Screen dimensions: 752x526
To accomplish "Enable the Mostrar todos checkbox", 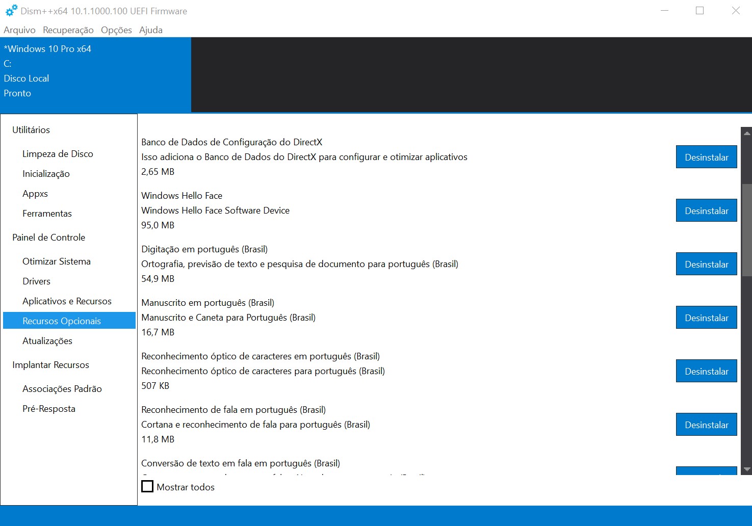I will [147, 487].
